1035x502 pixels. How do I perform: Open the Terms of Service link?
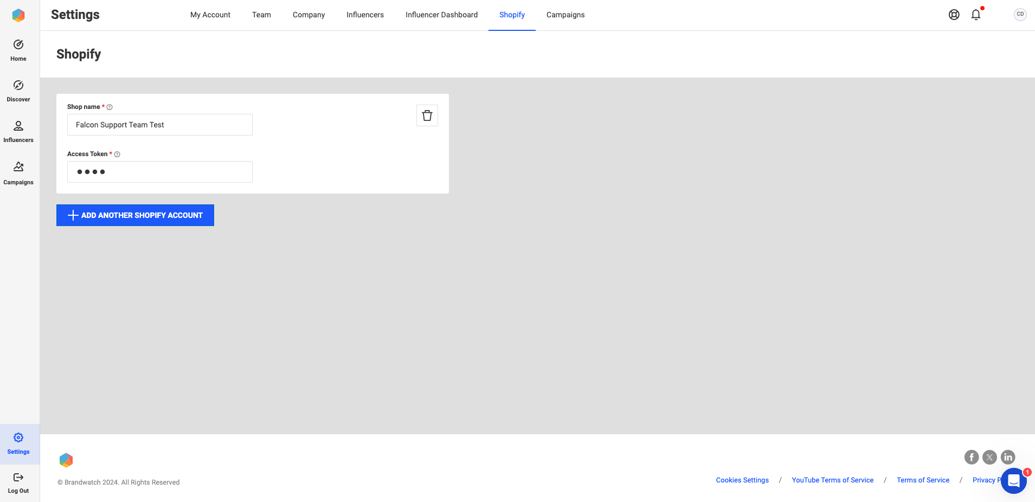(923, 480)
